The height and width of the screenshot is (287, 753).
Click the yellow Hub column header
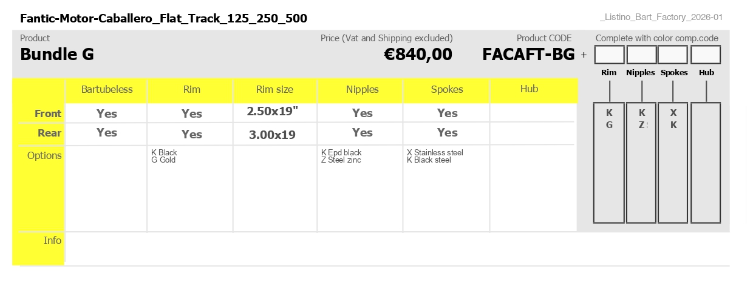pyautogui.click(x=530, y=89)
